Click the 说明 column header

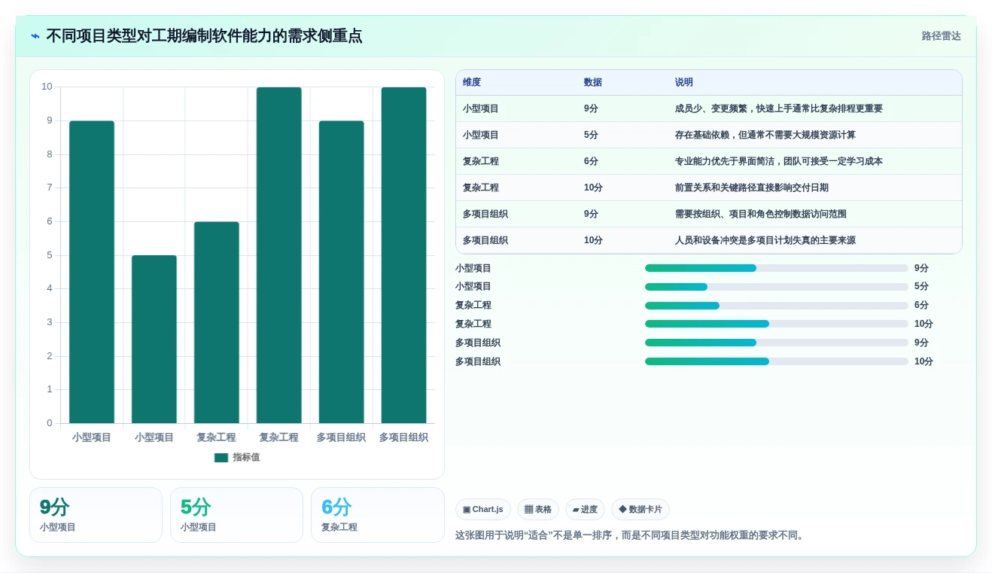tap(684, 82)
